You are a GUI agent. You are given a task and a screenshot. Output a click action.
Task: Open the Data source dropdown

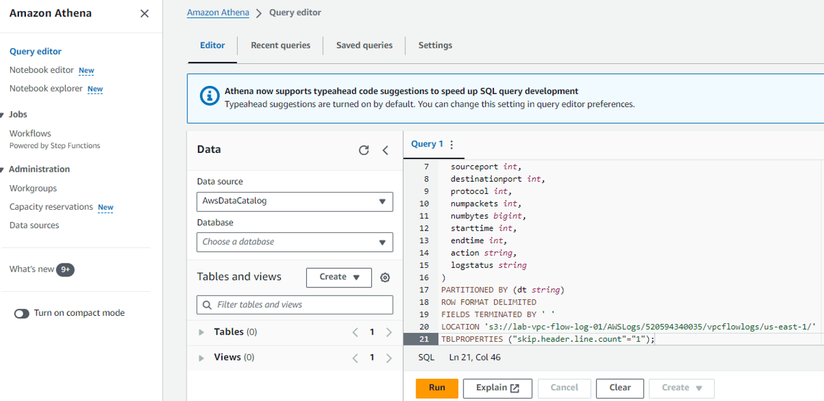pos(295,201)
